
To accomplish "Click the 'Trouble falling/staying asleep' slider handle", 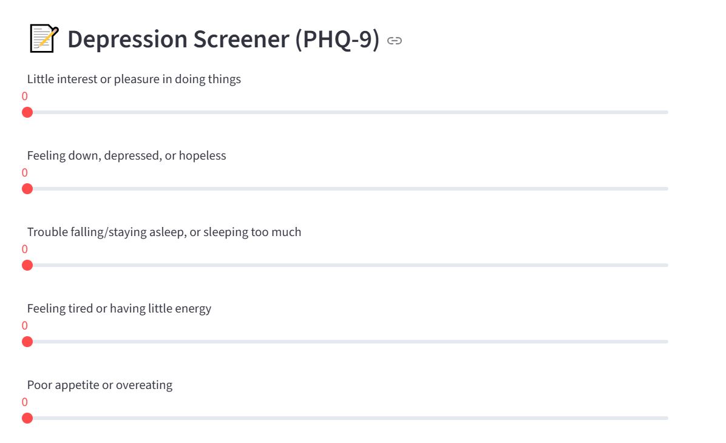I will (x=27, y=265).
